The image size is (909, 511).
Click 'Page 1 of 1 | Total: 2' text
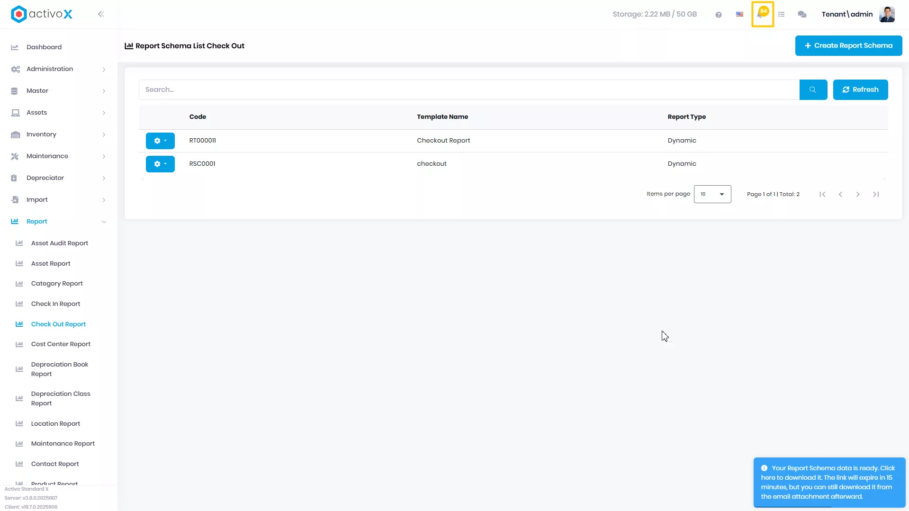point(773,194)
